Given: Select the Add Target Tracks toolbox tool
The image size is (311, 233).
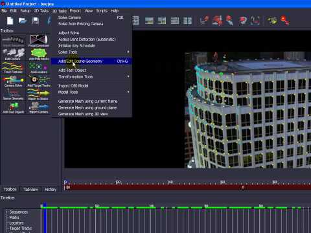Looking at the screenshot, I should (x=39, y=81).
